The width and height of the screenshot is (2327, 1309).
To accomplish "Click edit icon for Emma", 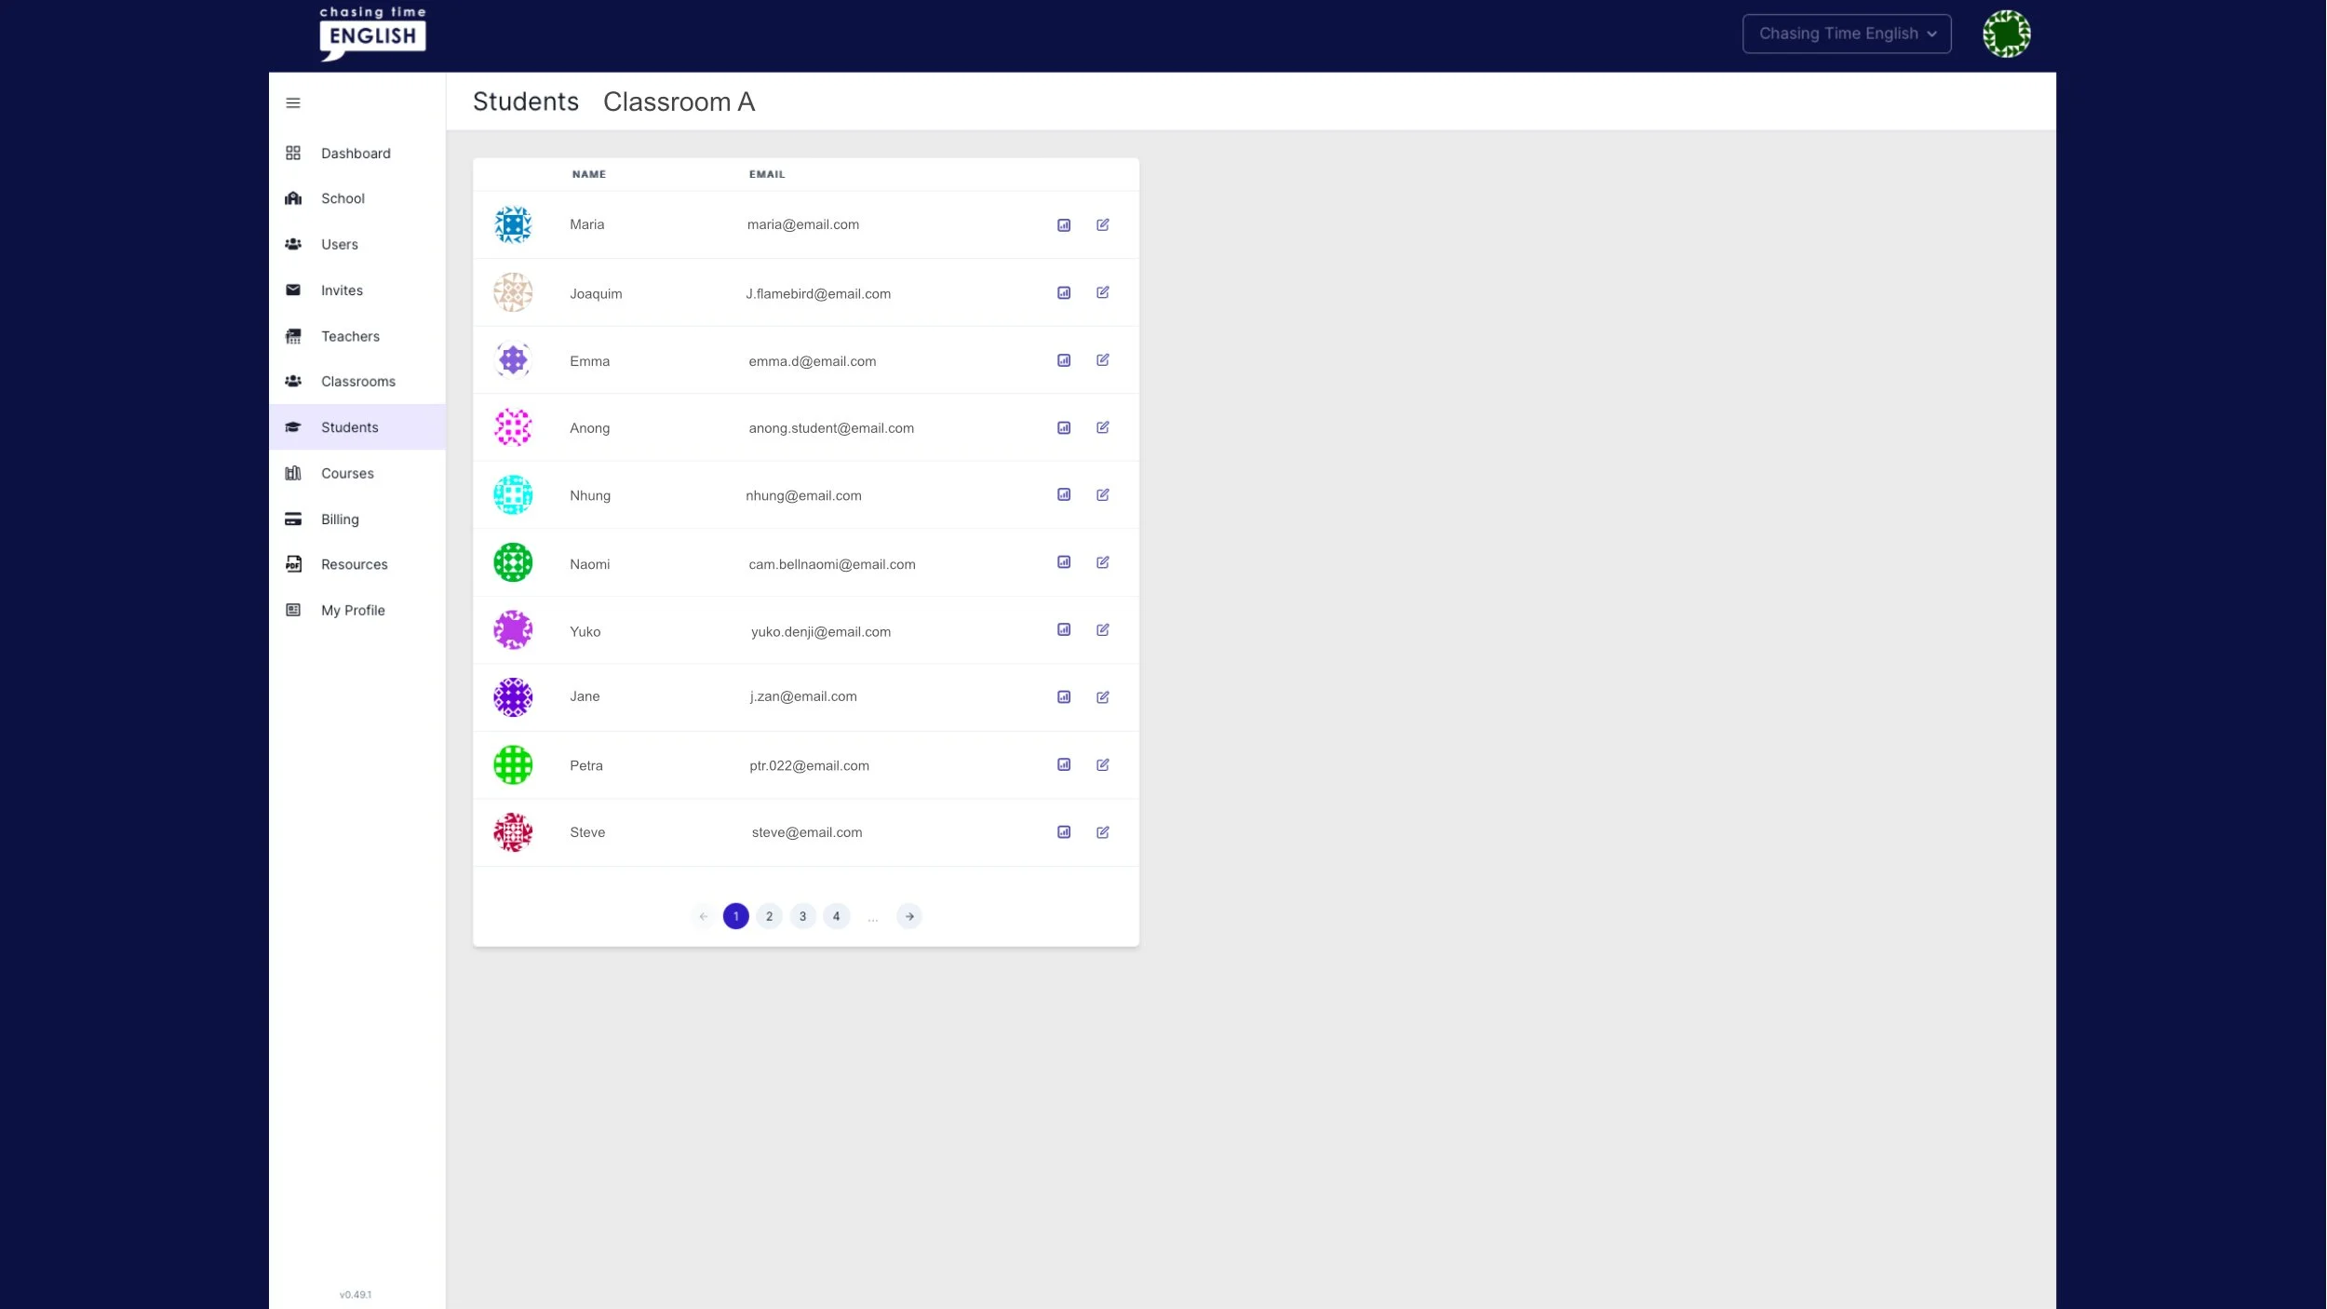I will tap(1103, 360).
